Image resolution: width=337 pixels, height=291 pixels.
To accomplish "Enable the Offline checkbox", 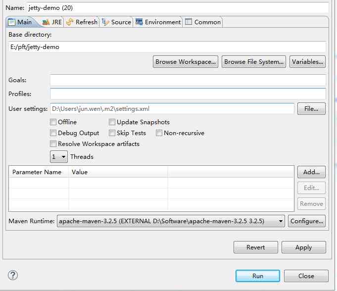I will click(53, 122).
